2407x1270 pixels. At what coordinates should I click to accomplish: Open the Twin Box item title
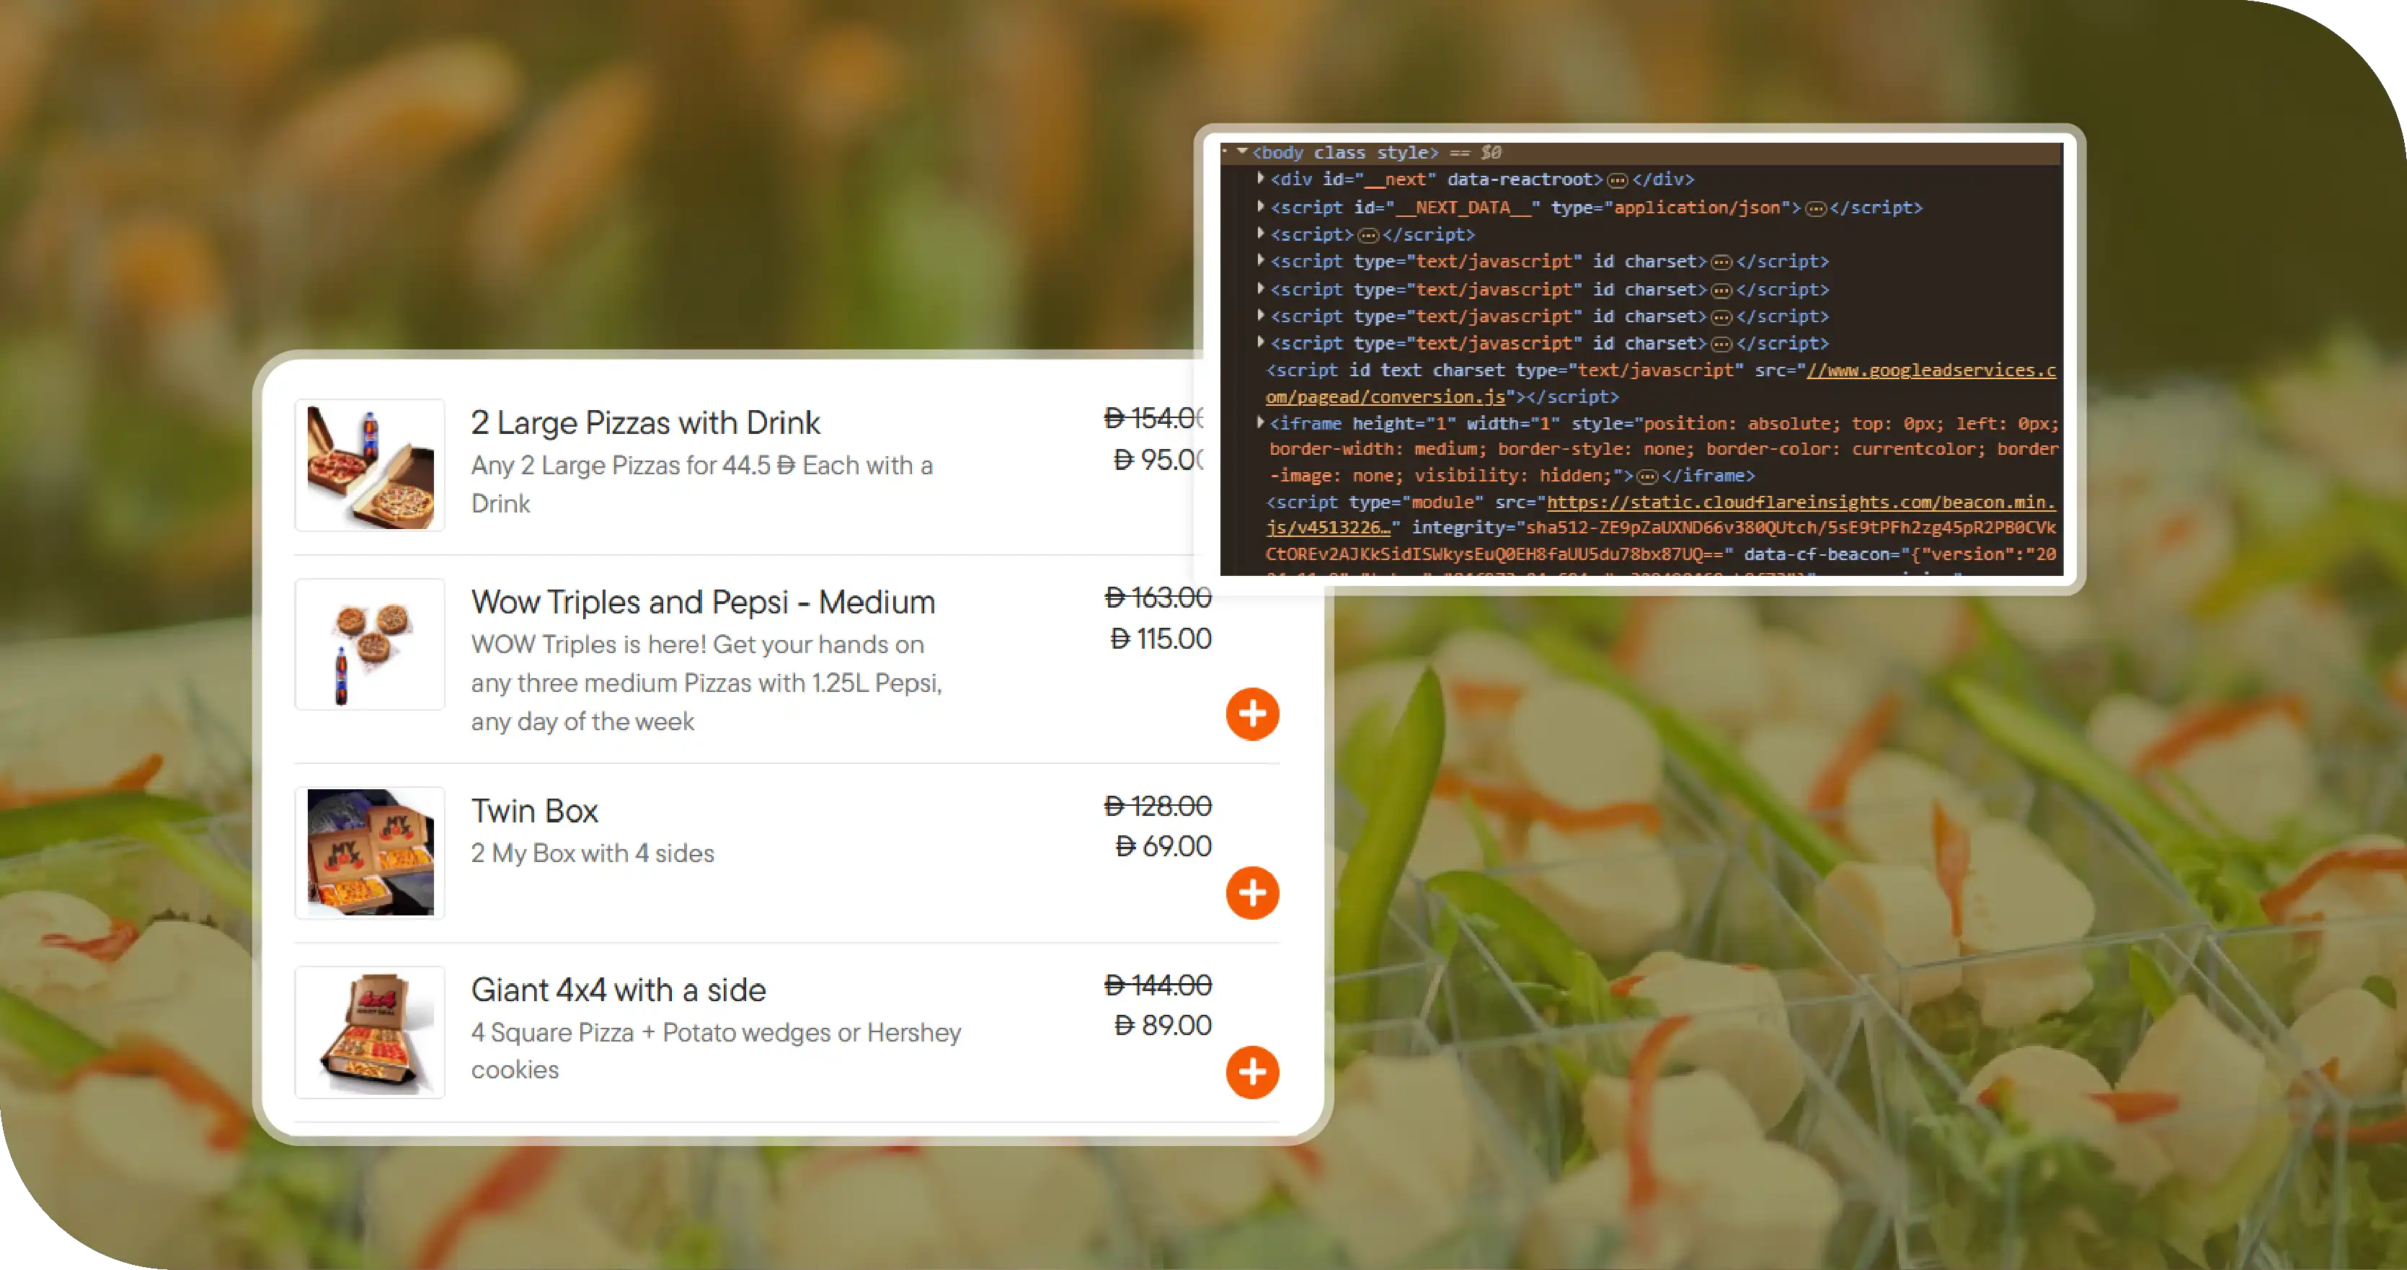(534, 810)
